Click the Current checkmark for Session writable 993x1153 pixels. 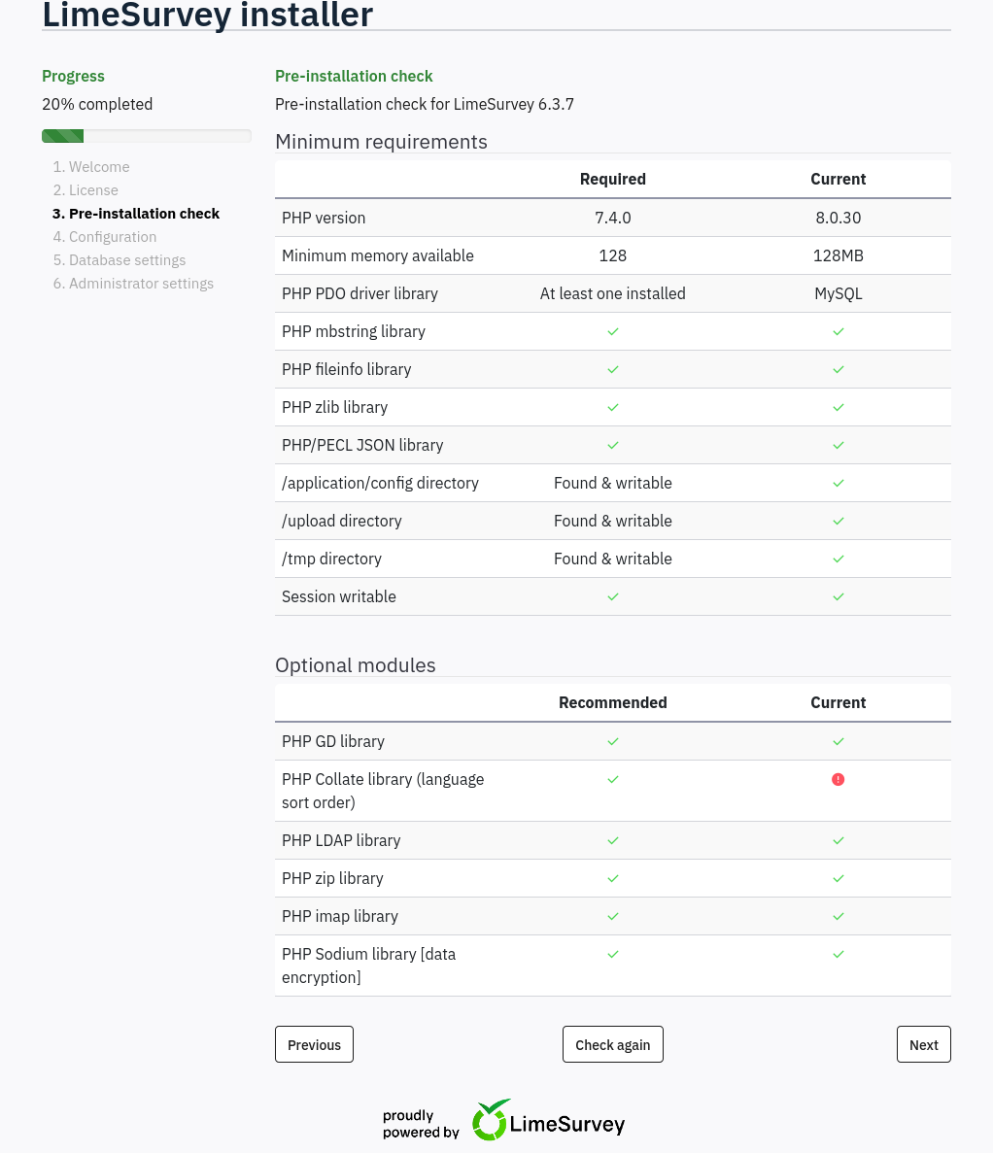(x=838, y=596)
